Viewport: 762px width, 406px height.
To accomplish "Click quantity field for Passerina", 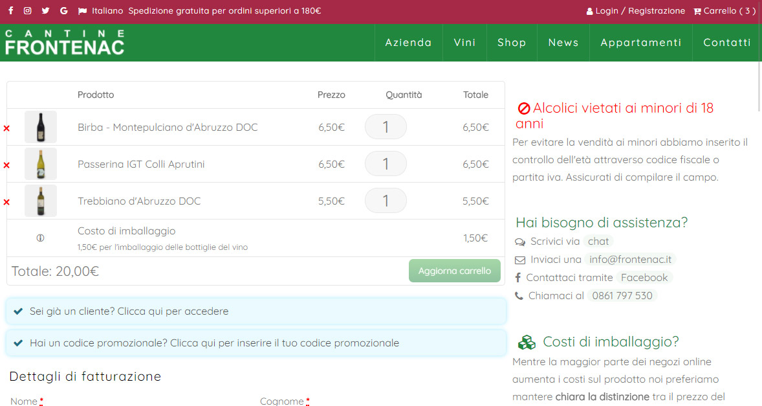I will click(x=386, y=164).
